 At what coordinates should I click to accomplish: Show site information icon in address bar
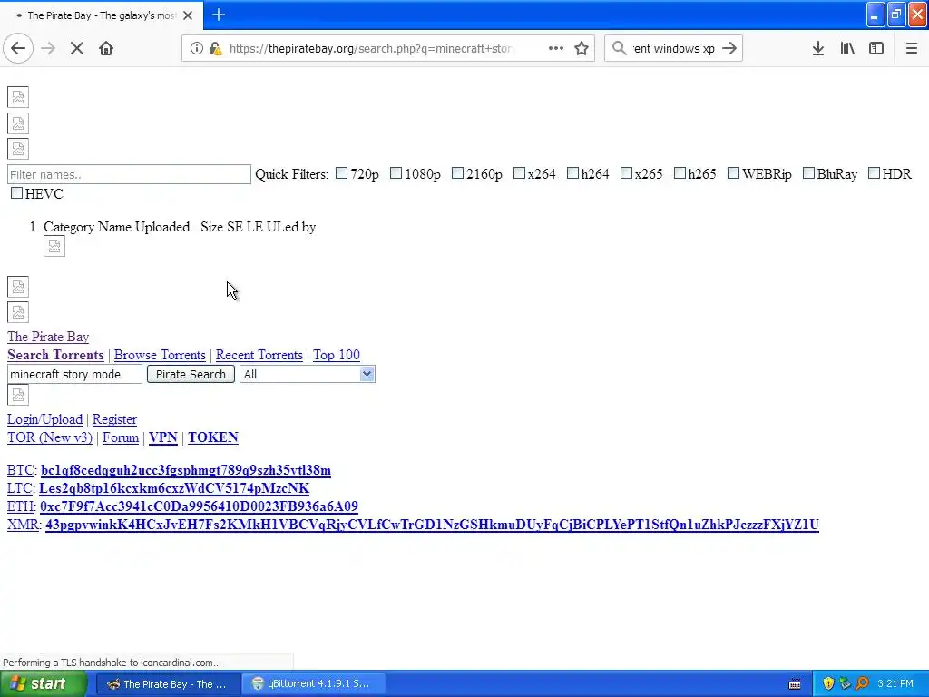pyautogui.click(x=196, y=49)
